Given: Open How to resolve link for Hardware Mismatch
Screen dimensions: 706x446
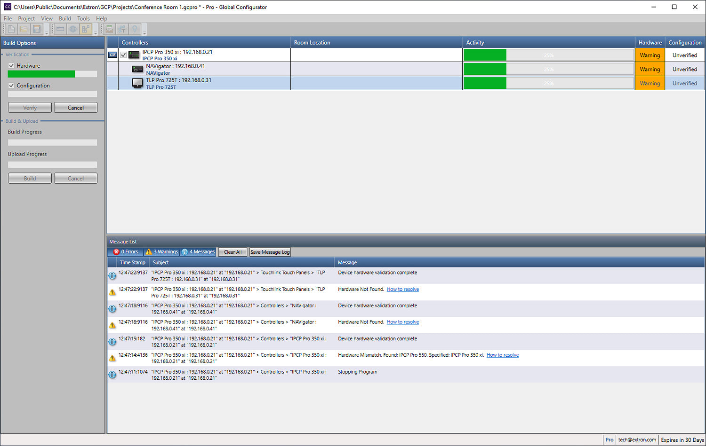Looking at the screenshot, I should (x=503, y=355).
